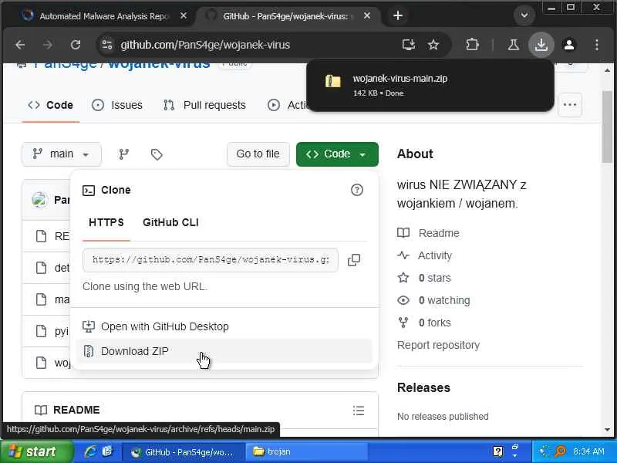
Task: Open the Issues tab
Action: (x=117, y=105)
